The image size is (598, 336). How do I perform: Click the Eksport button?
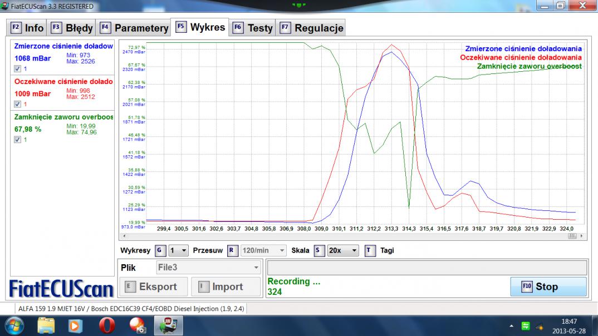tap(153, 286)
